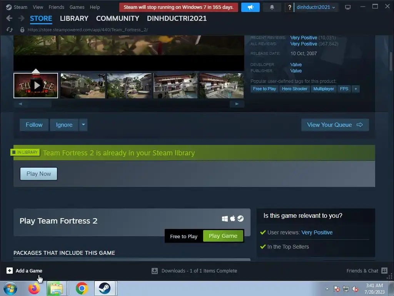Click the Steam logo icon in menu bar
Screen dimensions: 394x296
[x=9, y=7]
